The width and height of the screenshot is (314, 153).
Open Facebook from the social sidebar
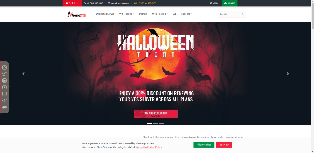[4, 94]
